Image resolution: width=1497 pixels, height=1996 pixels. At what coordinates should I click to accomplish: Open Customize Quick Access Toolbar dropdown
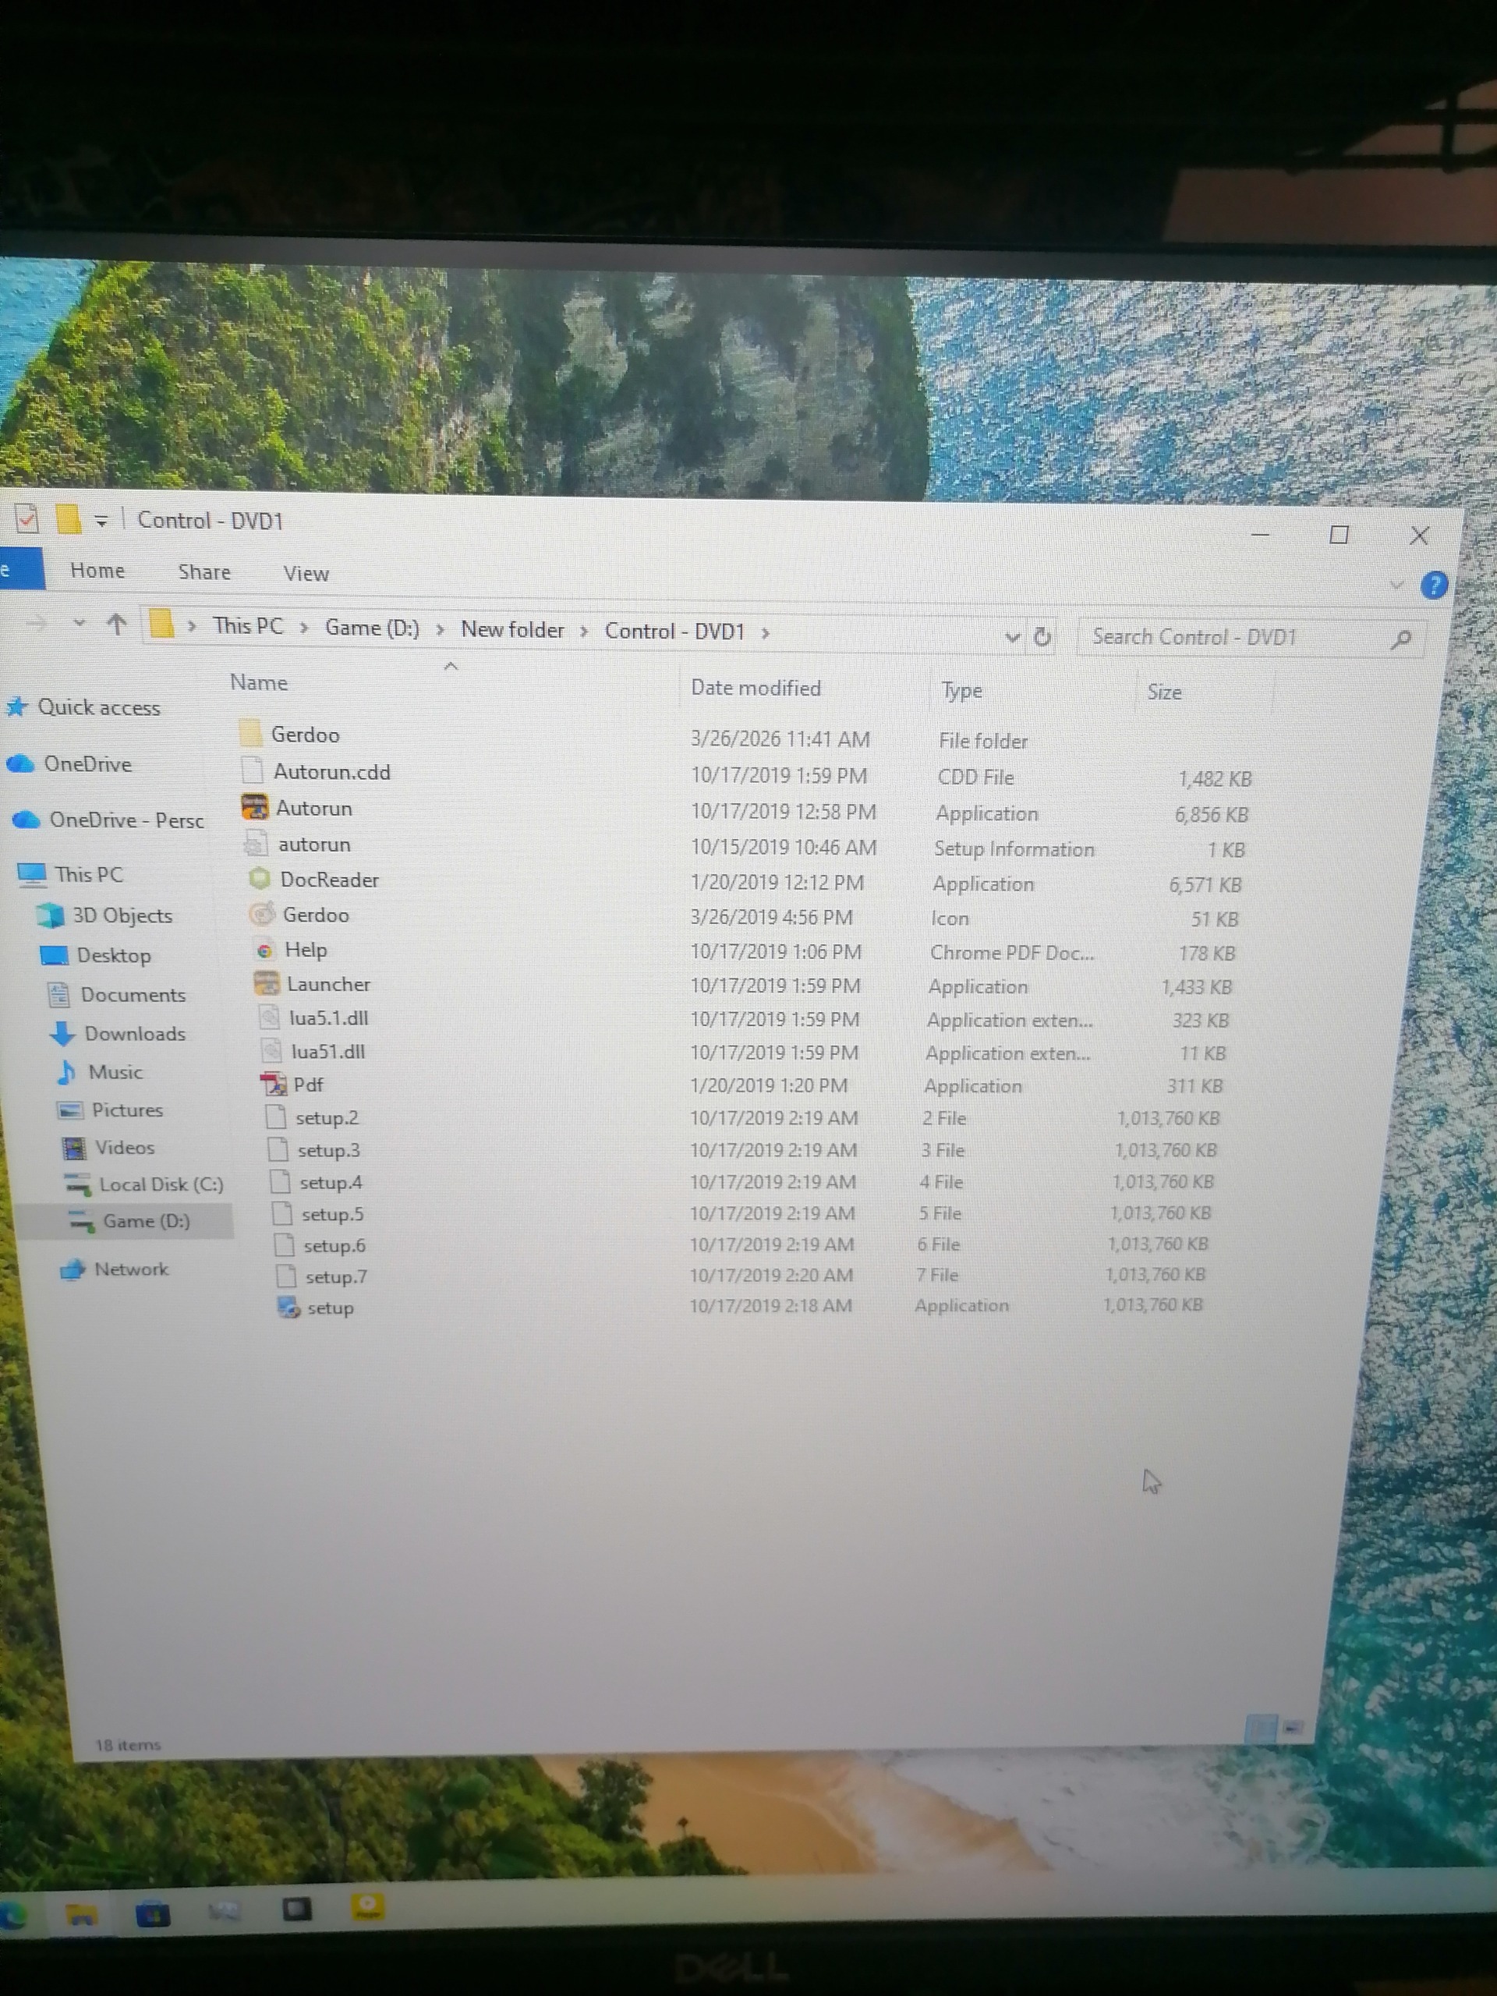tap(101, 521)
